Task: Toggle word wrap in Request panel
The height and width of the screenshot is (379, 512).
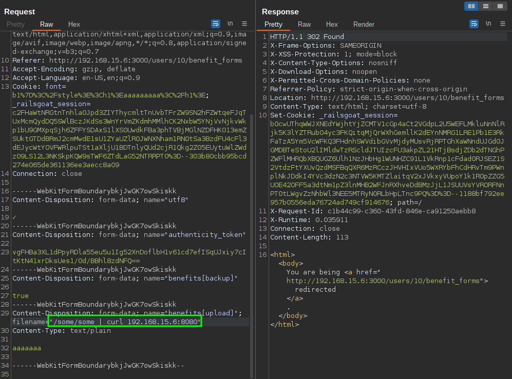Action: point(216,24)
